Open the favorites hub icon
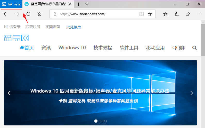Viewport: 205px width, 128px height. [x=165, y=14]
